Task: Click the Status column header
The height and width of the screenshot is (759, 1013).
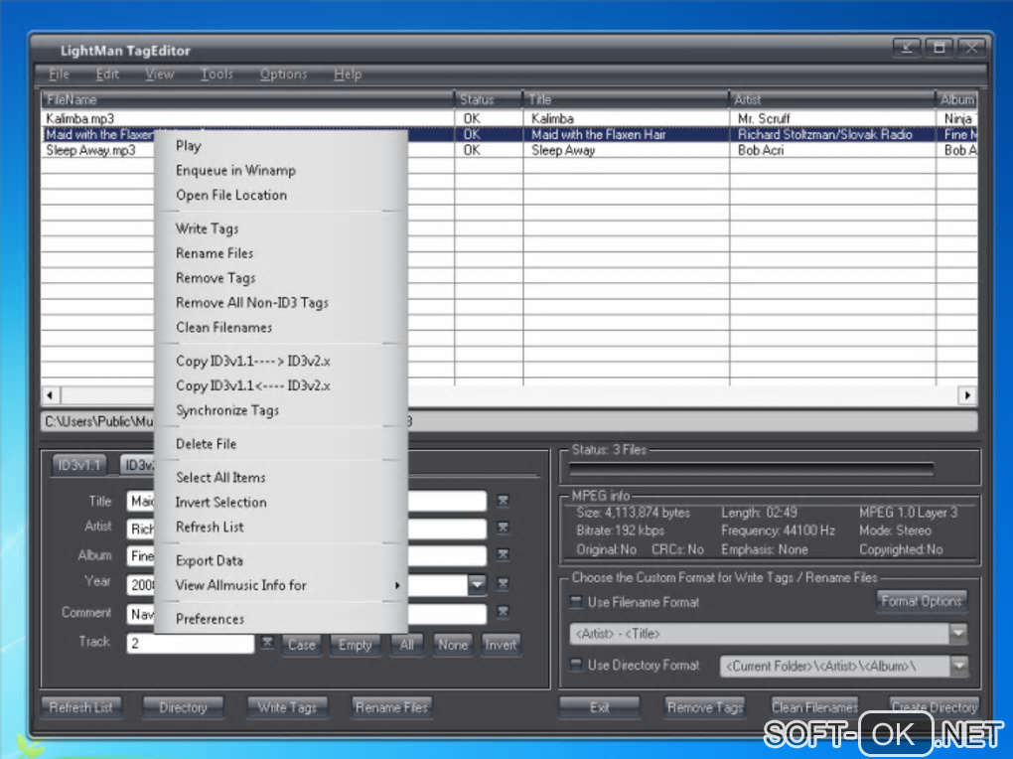Action: pos(489,99)
